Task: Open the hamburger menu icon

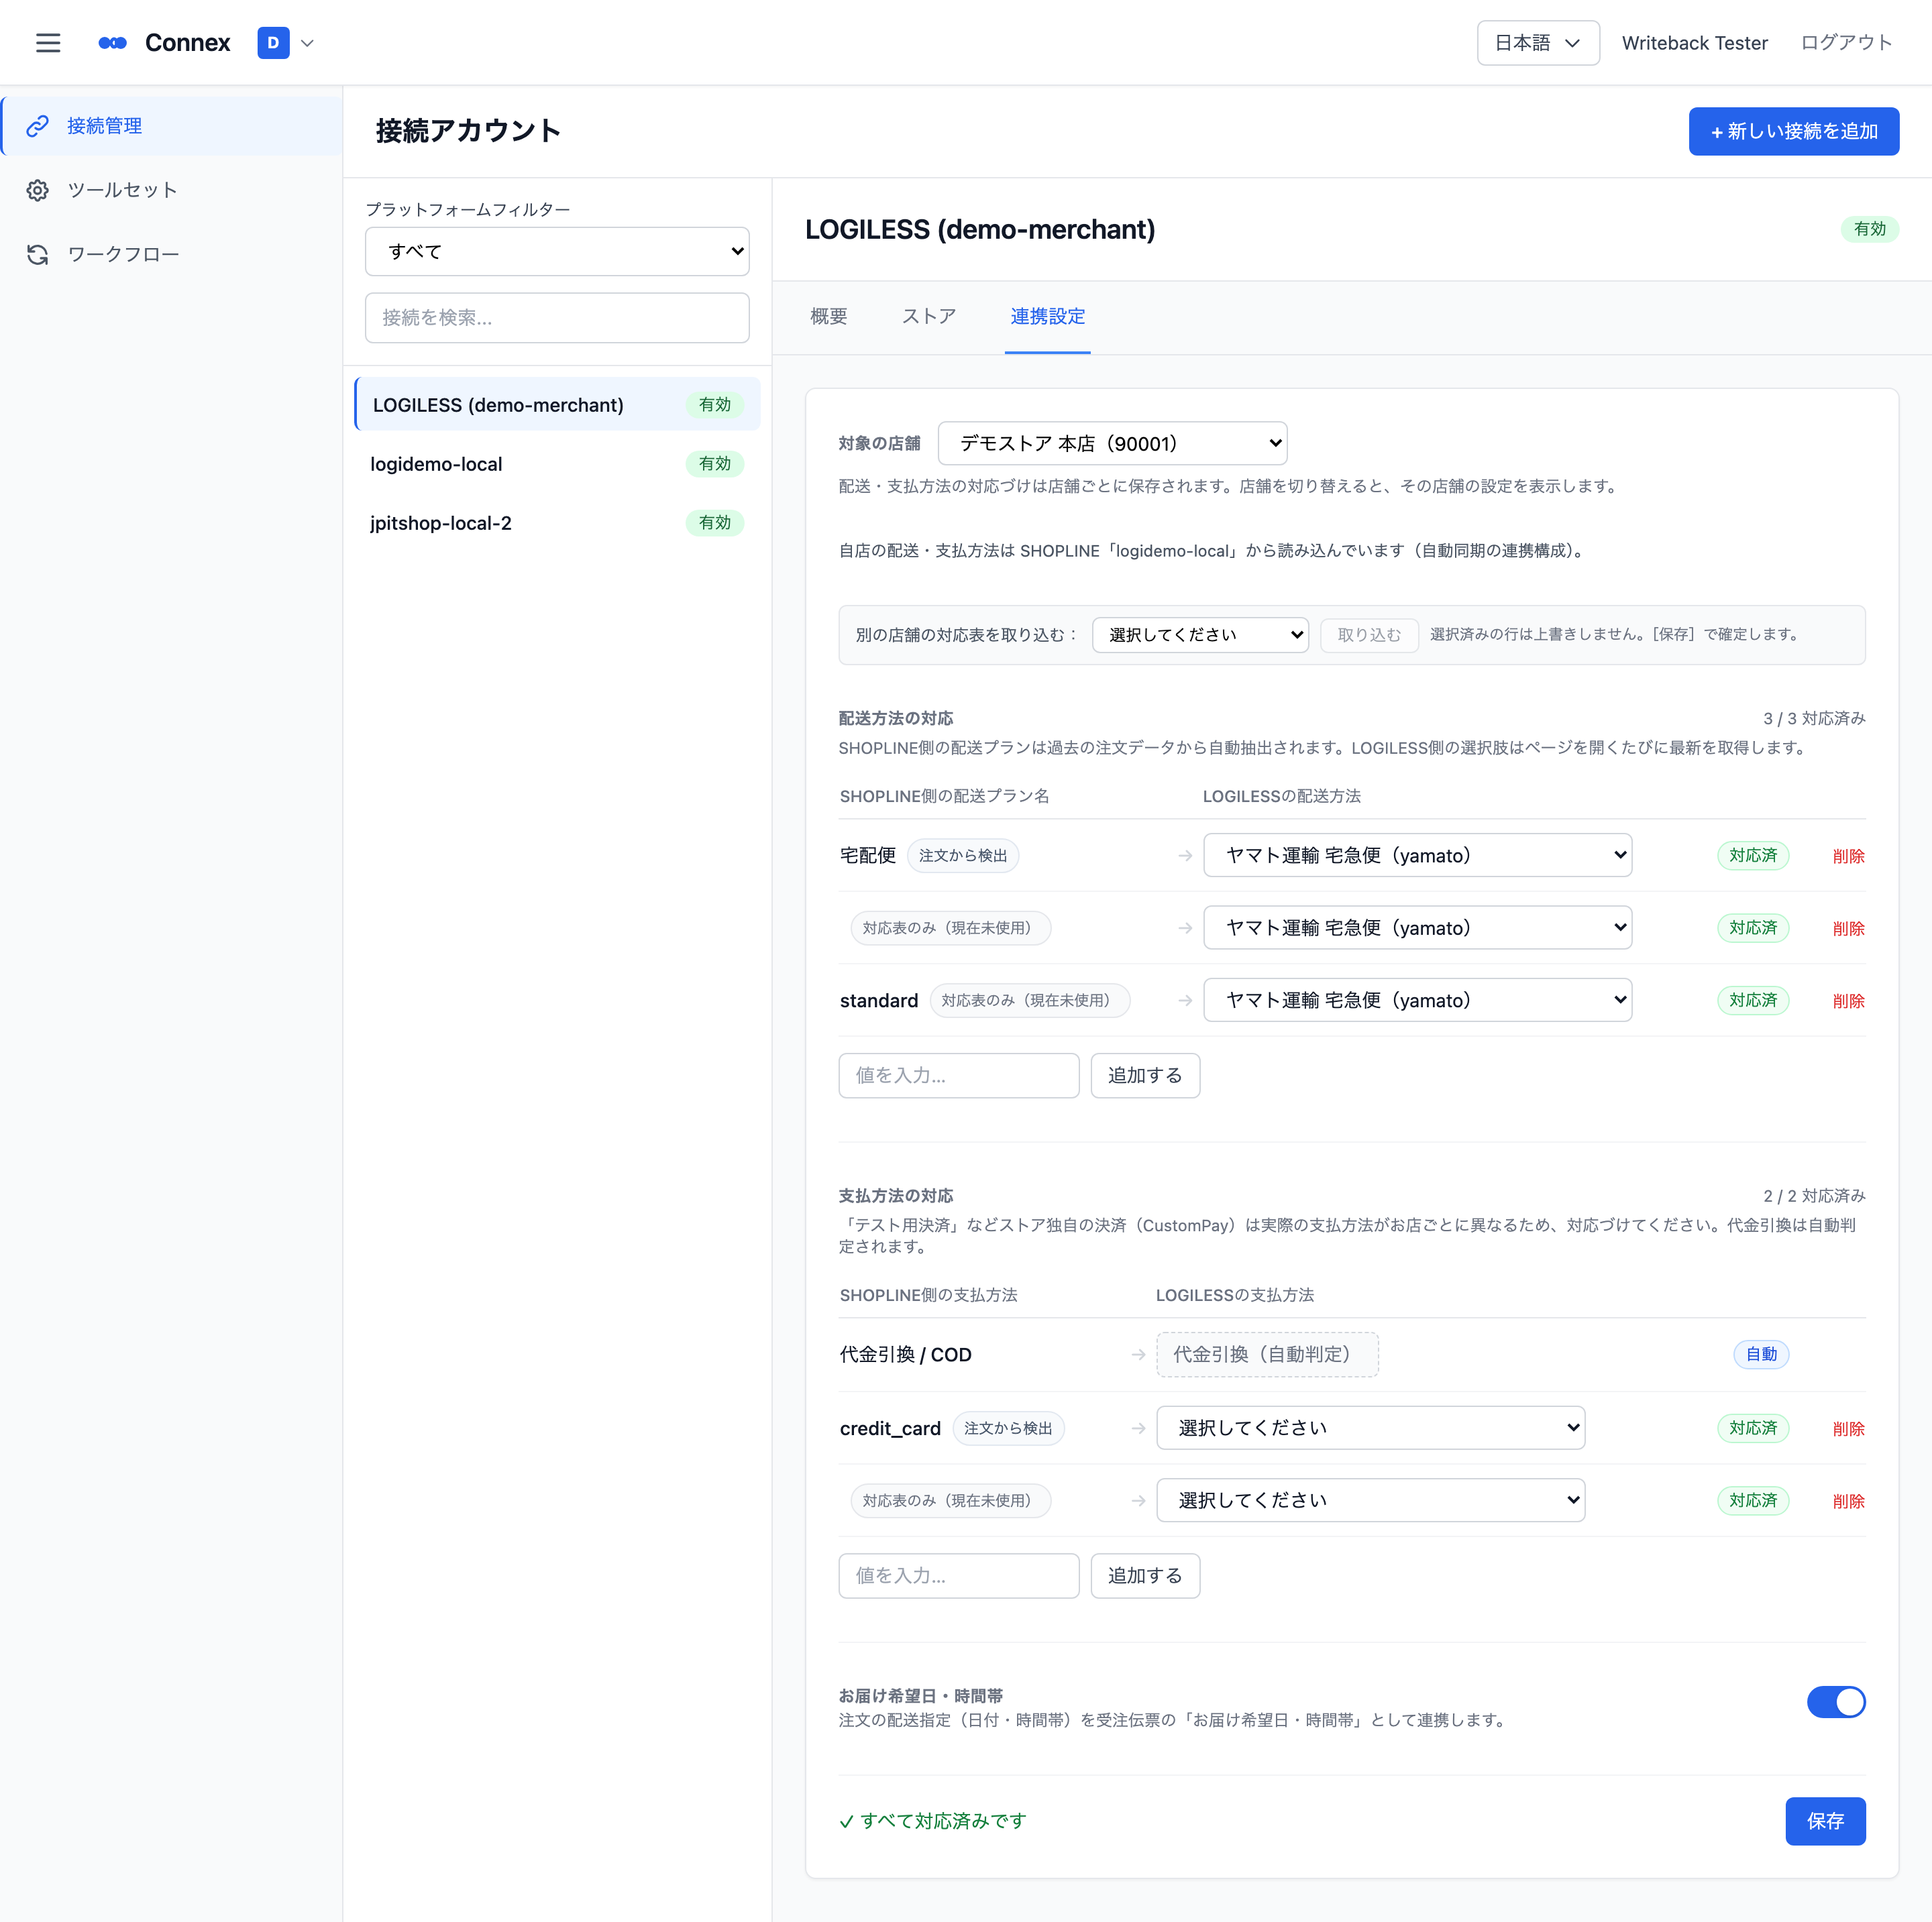Action: pyautogui.click(x=48, y=43)
